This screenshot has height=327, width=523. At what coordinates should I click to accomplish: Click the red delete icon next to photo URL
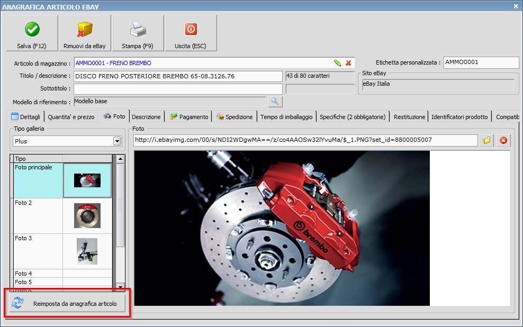tap(503, 140)
